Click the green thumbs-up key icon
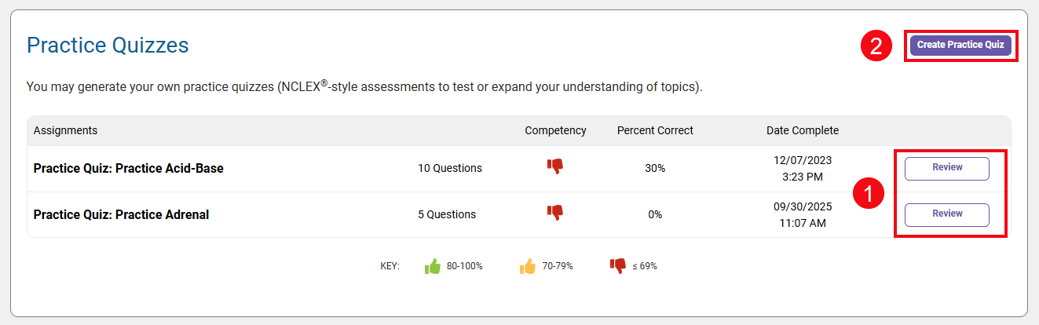The height and width of the screenshot is (325, 1039). 433,266
